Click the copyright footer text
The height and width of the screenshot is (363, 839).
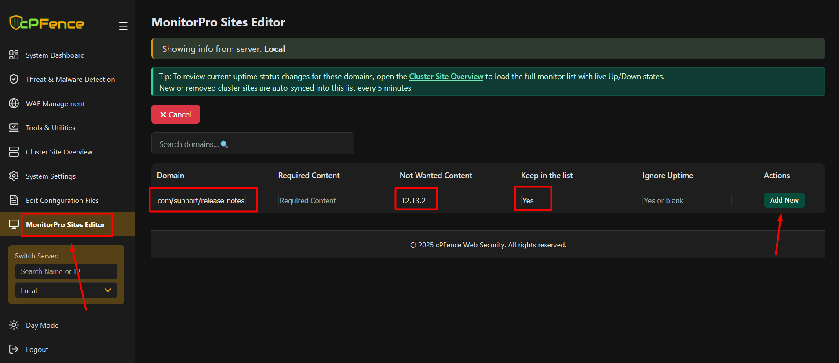[x=488, y=245]
